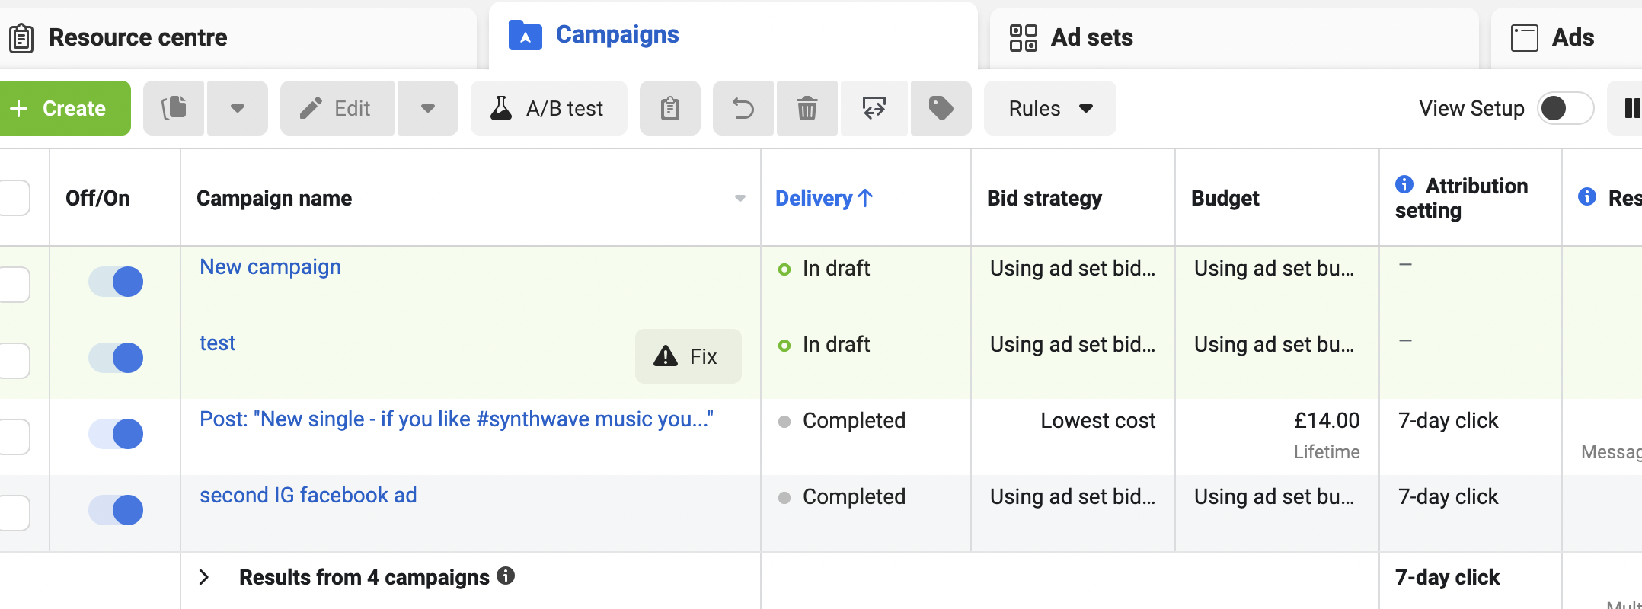The image size is (1642, 609).
Task: Toggle off the New campaign switch
Action: 116,282
